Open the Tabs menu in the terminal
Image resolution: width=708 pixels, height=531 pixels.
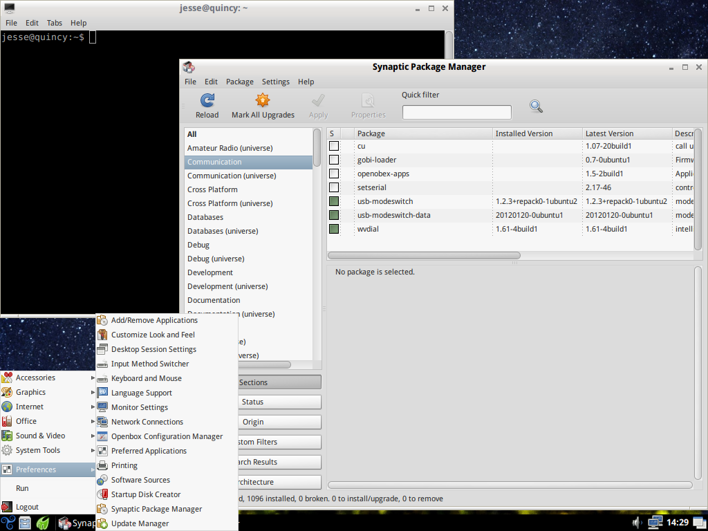pos(54,23)
